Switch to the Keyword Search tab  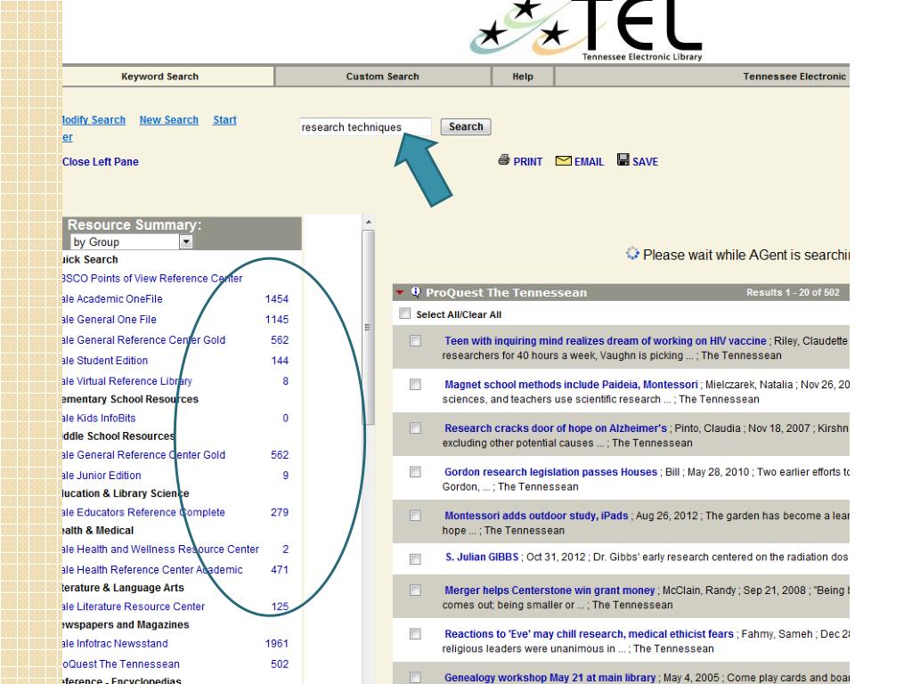(167, 77)
